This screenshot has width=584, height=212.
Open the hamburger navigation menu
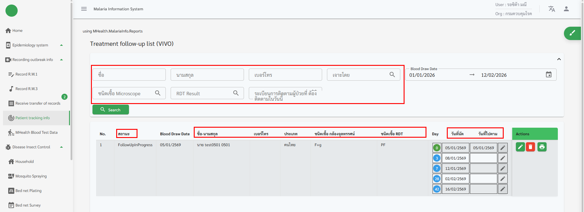[84, 9]
